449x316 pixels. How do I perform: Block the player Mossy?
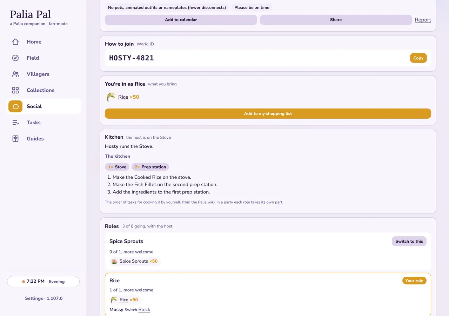tap(144, 310)
